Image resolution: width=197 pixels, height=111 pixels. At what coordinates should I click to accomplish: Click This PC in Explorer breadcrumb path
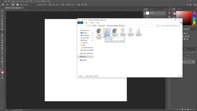click(x=94, y=26)
